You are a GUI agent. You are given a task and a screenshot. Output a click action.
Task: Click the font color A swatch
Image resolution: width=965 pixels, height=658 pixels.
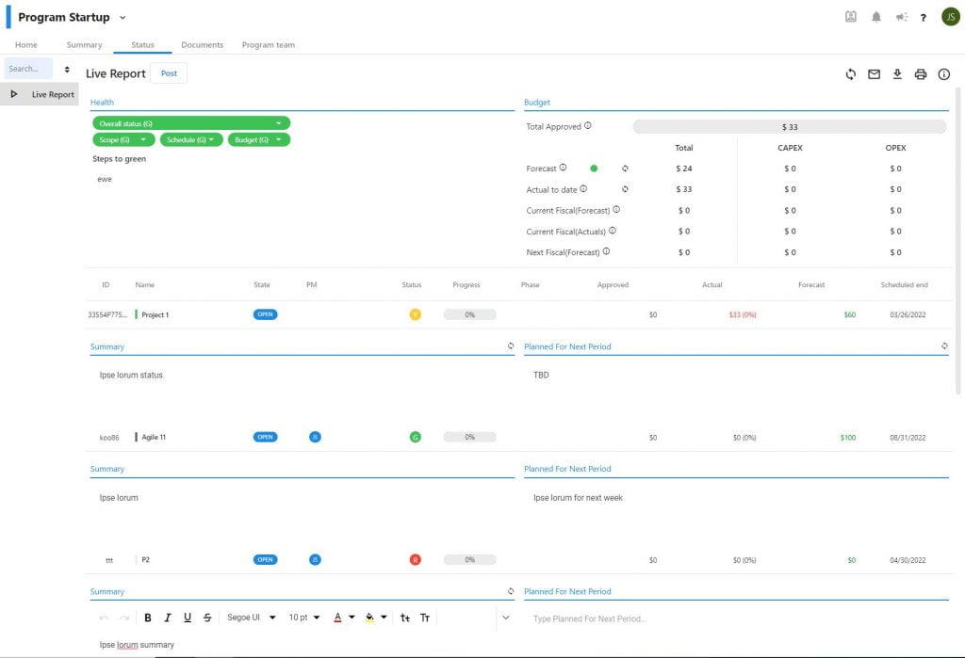point(337,618)
